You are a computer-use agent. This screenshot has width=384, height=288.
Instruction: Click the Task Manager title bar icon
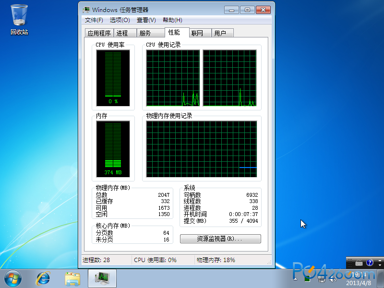[x=86, y=10]
